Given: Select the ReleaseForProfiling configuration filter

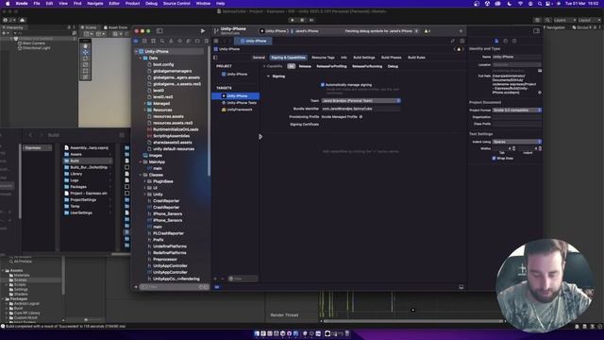Looking at the screenshot, I should tap(331, 66).
